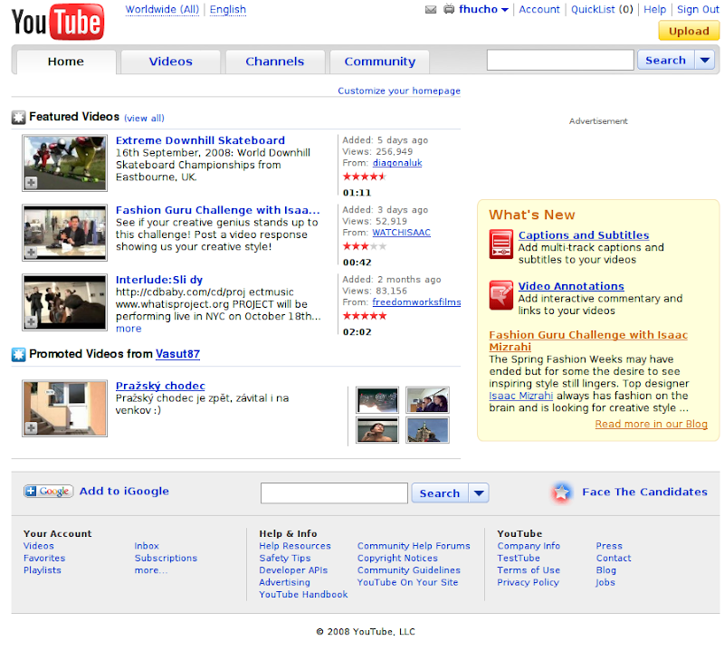Screen dimensions: 724x660
Task: Visit the diagonaluk channel
Action: click(397, 163)
